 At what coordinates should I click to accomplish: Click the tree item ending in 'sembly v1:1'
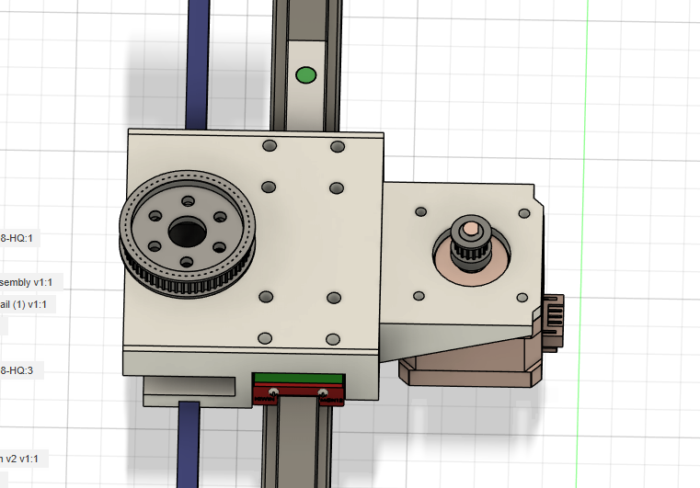(x=28, y=281)
